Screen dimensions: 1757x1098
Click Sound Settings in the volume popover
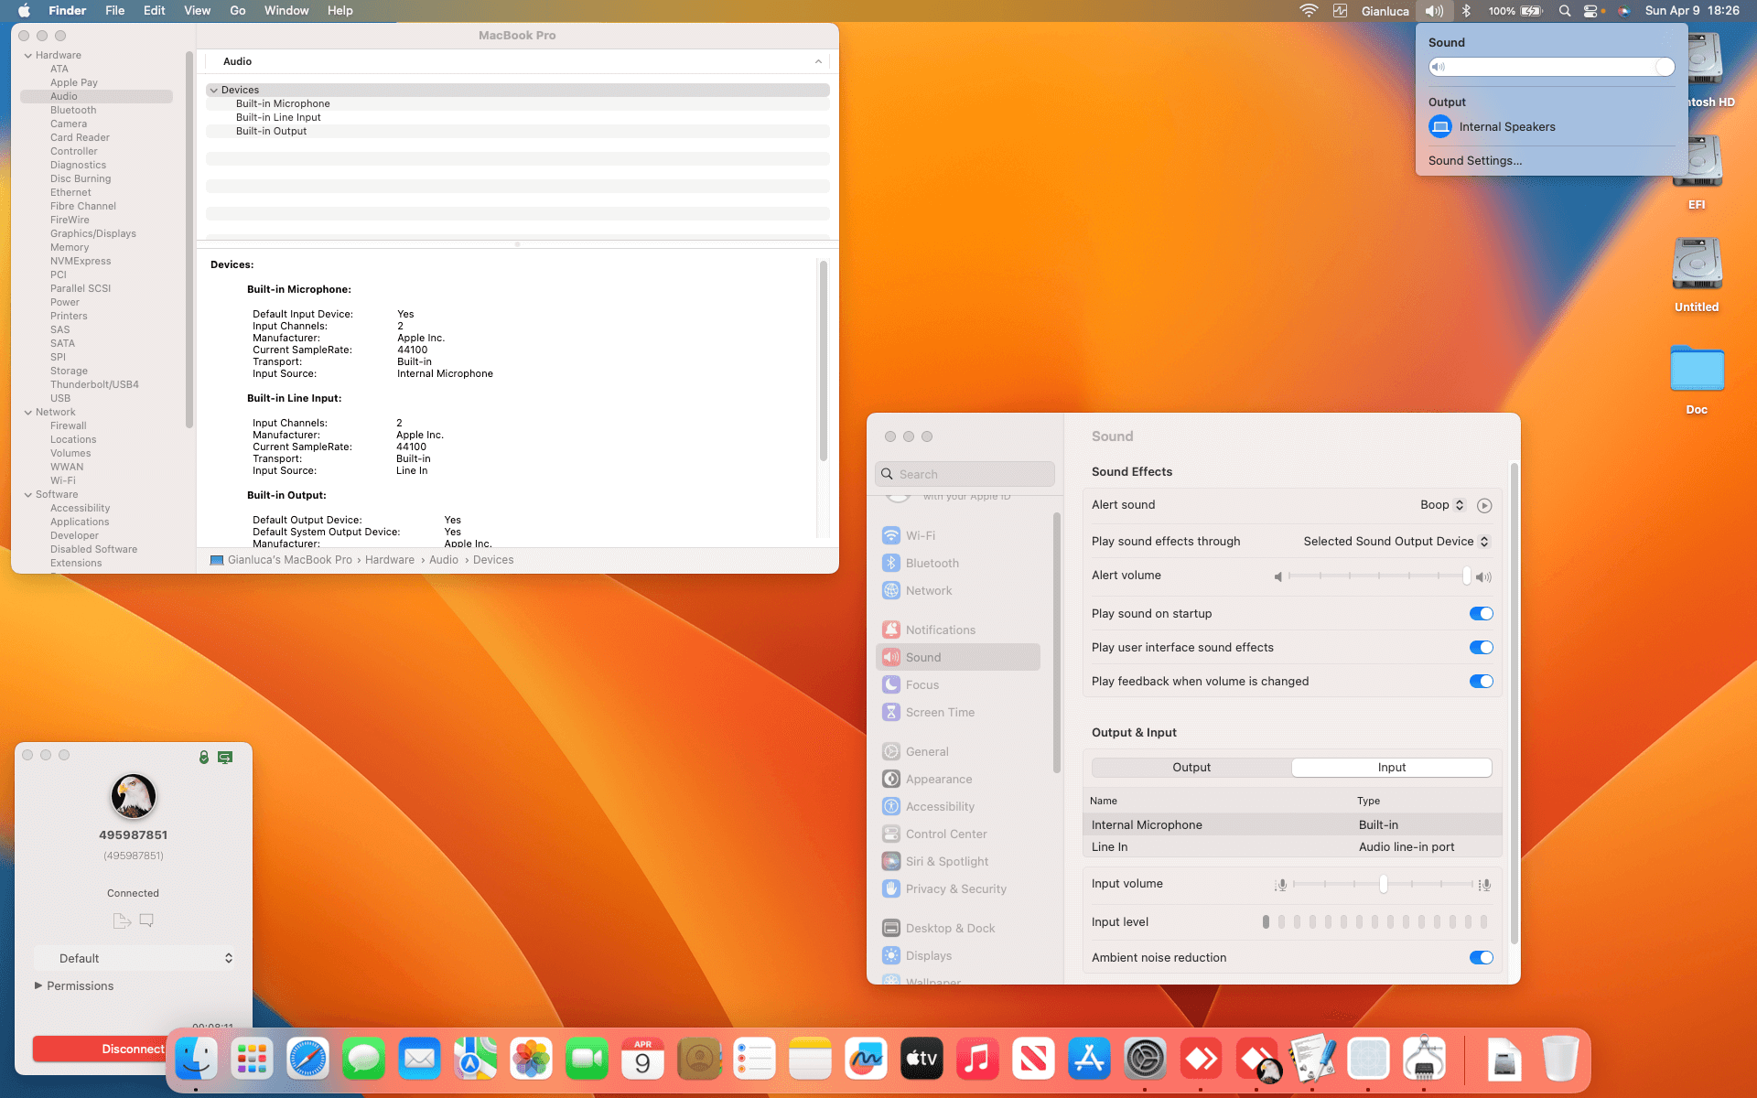point(1474,160)
